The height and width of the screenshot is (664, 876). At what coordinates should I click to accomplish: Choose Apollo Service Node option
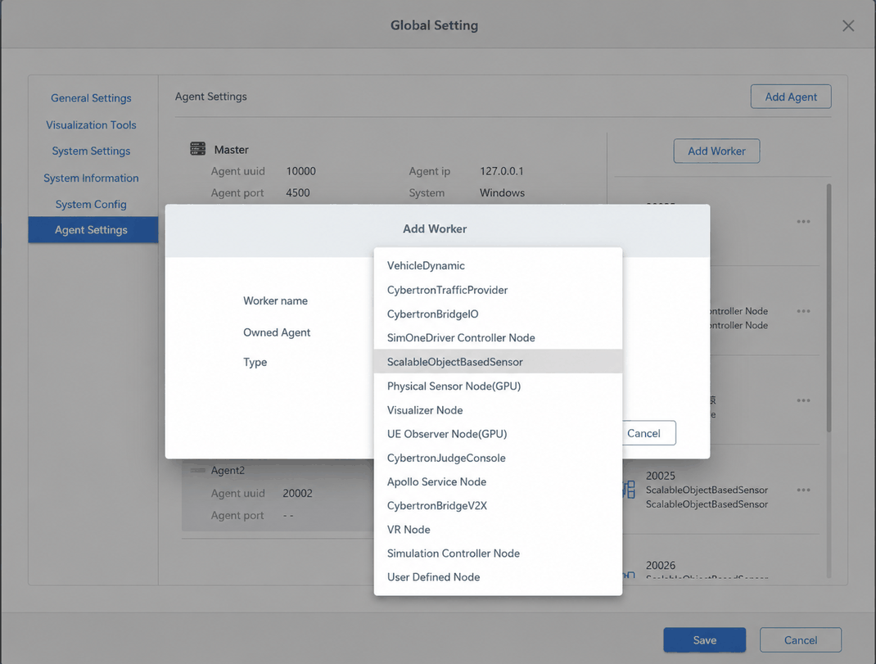498,481
